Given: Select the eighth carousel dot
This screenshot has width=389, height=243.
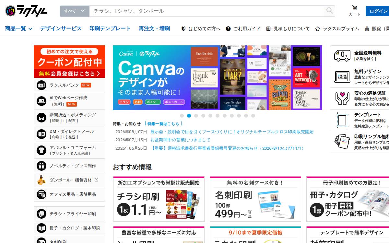Looking at the screenshot, I should click(232, 116).
